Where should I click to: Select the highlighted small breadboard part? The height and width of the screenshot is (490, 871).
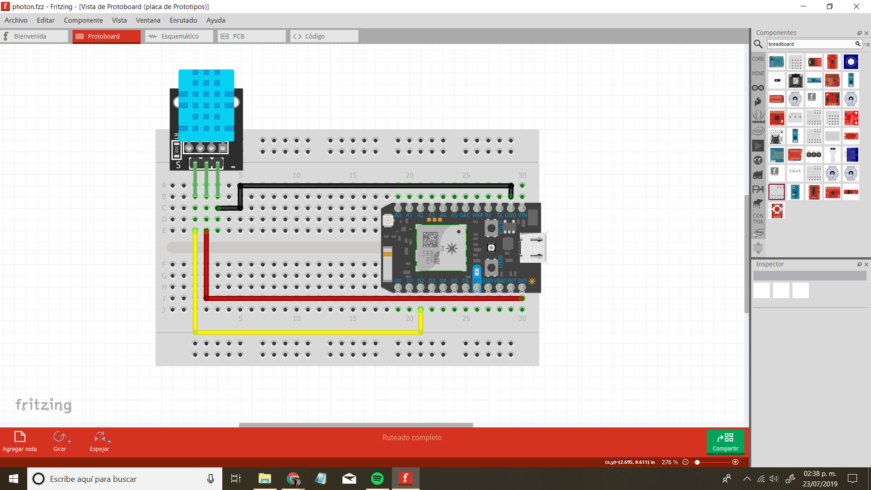pos(777,192)
